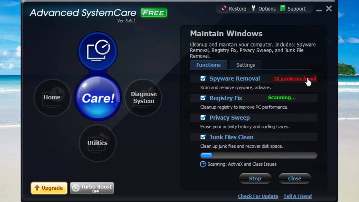Click 'Clean up junk files and recover disk space.' text
This screenshot has height=202, width=359.
click(242, 146)
